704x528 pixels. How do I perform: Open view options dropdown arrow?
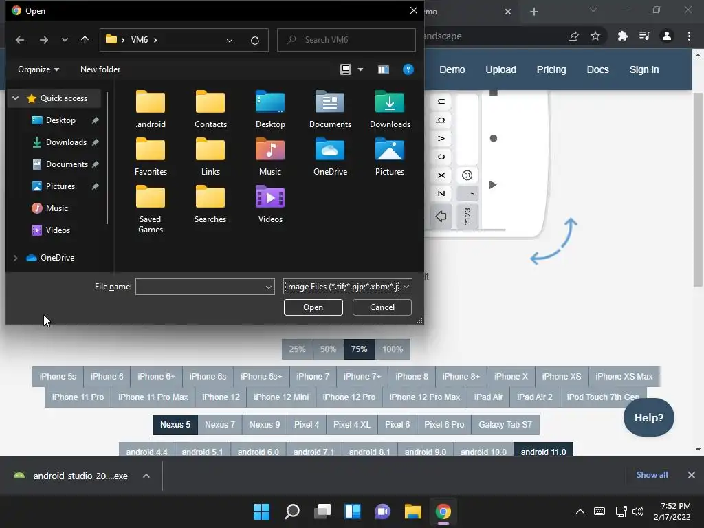tap(360, 69)
